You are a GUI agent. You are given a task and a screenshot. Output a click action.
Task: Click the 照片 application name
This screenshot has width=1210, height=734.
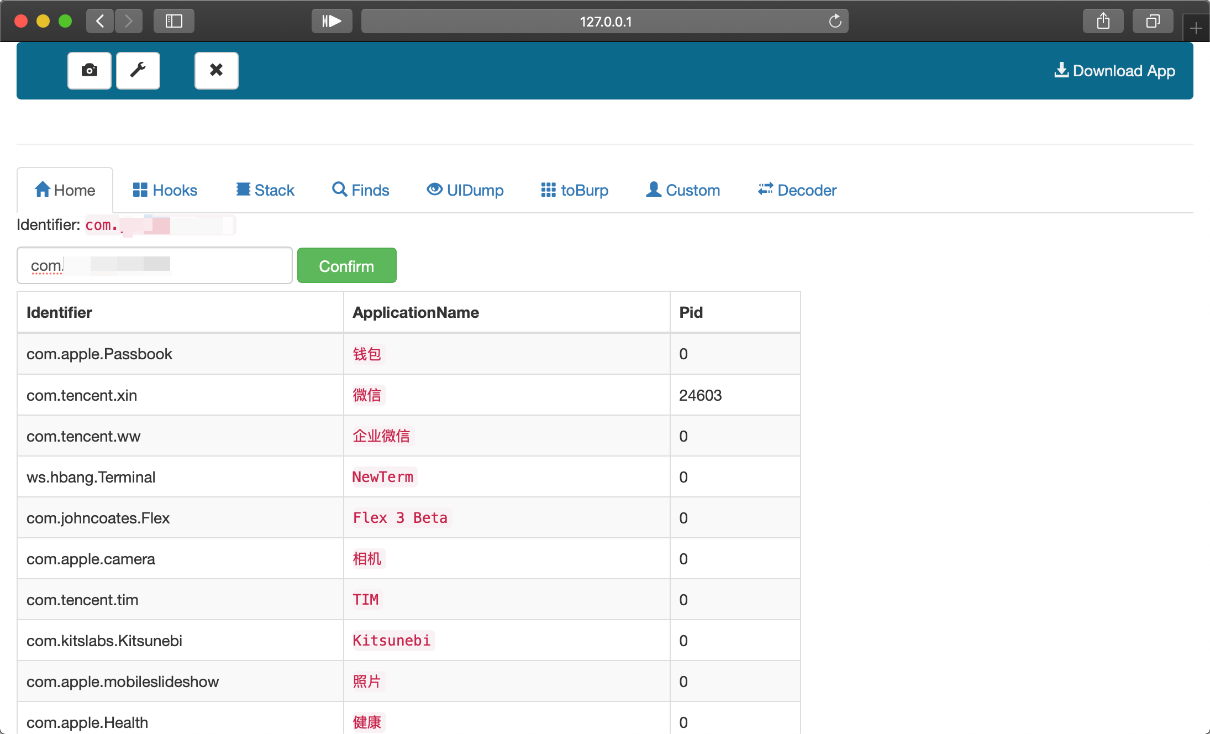point(367,681)
